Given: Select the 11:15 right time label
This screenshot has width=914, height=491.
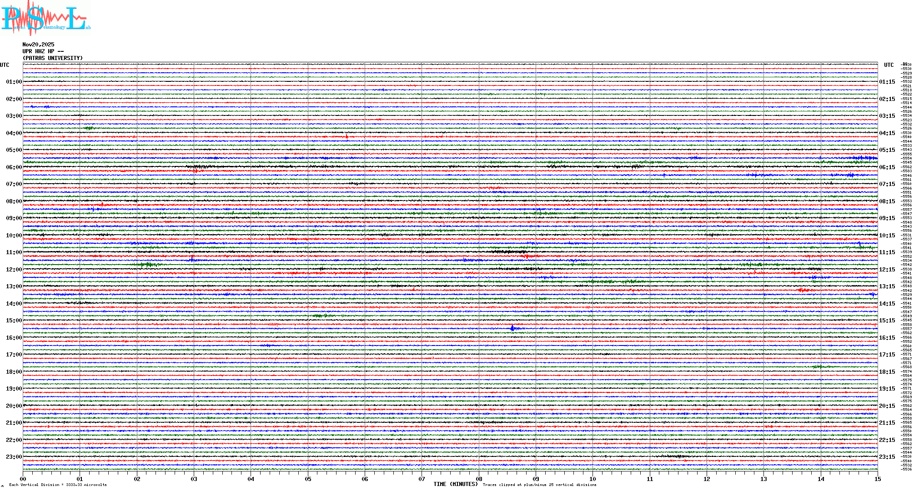Looking at the screenshot, I should pos(887,252).
